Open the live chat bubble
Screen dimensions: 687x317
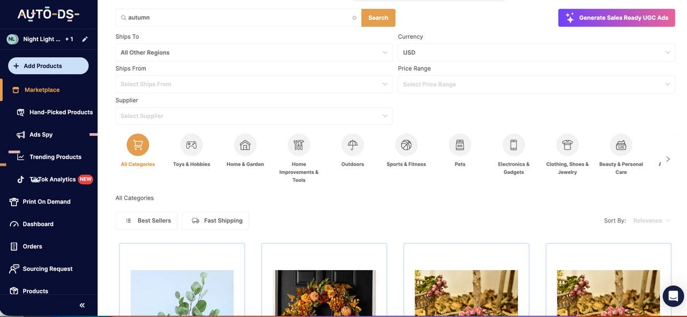tap(673, 296)
